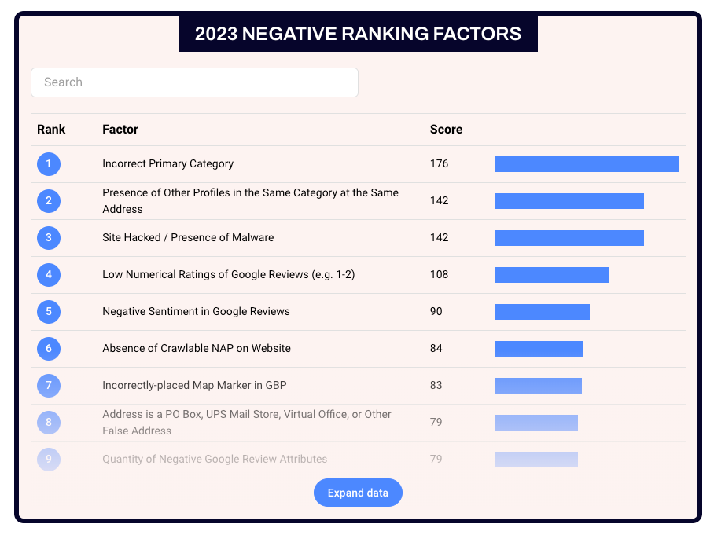Click the score bar for Incorrect Primary Category
Image resolution: width=714 pixels, height=535 pixels.
coord(587,164)
